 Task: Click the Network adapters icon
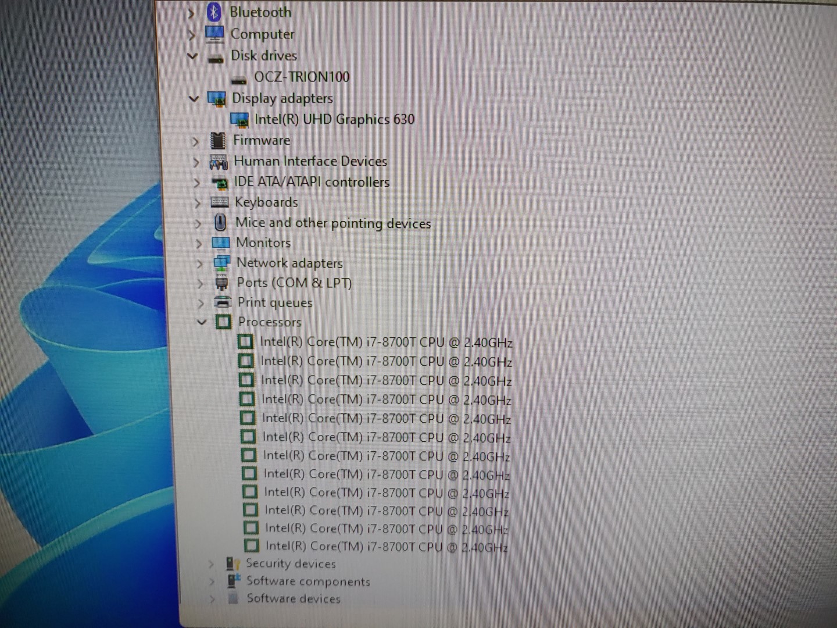click(221, 263)
